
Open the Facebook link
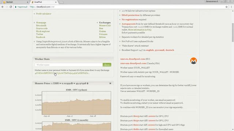[41, 37]
